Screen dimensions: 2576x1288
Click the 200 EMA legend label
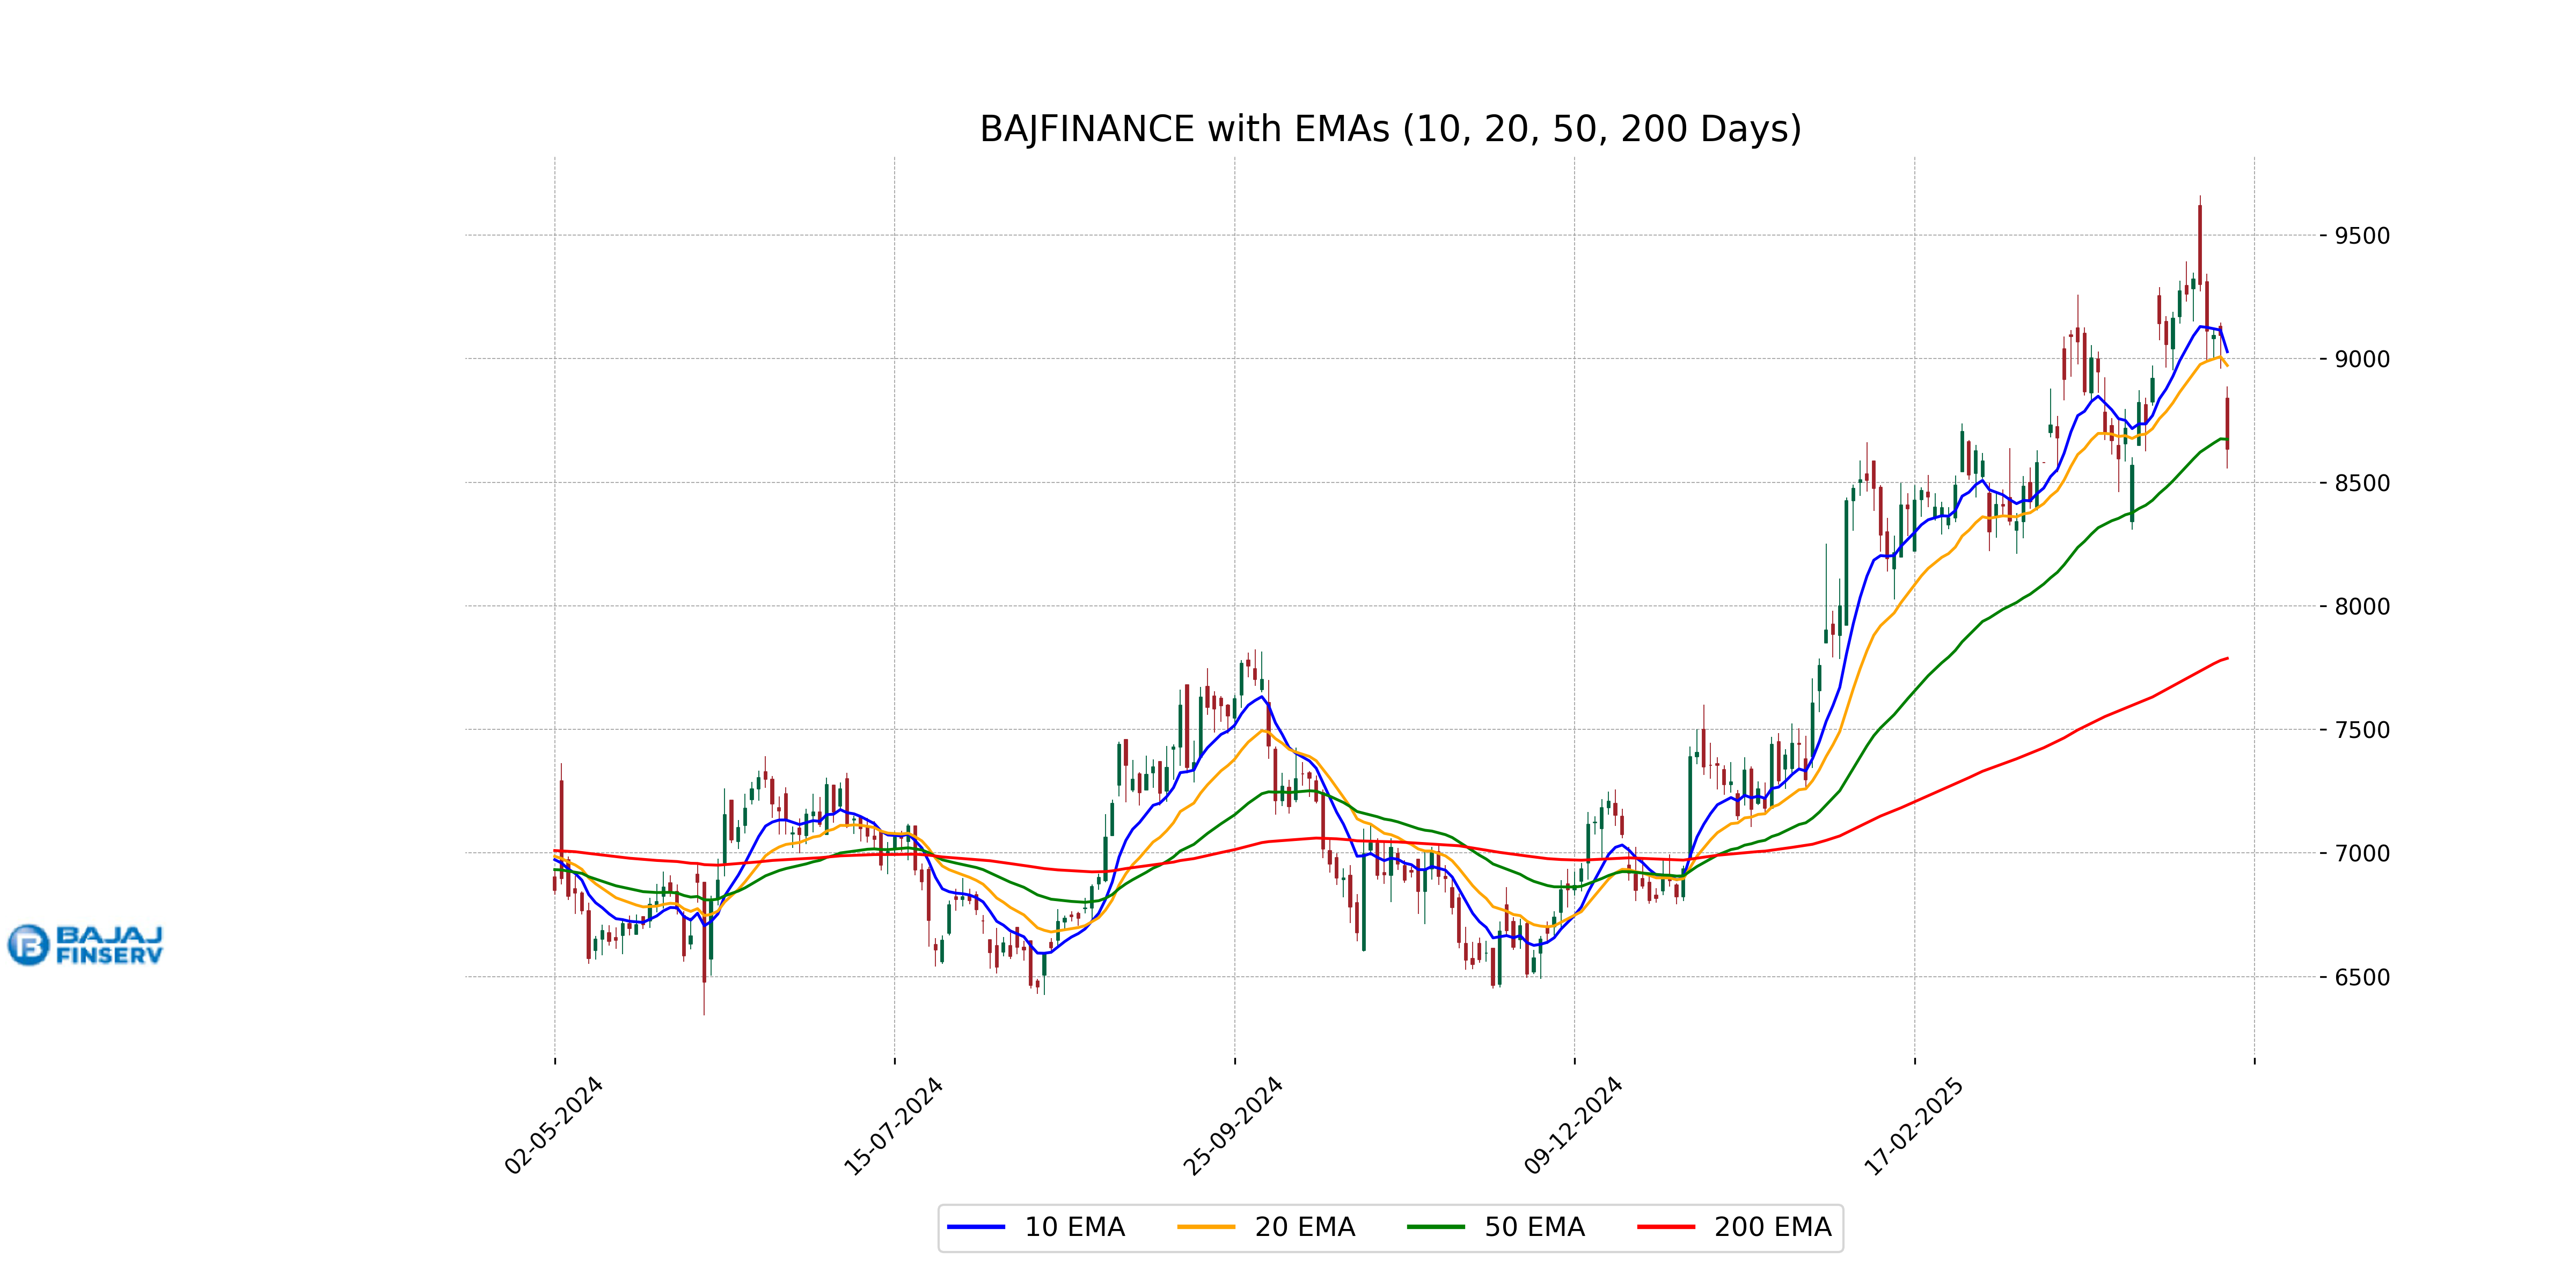1772,1227
